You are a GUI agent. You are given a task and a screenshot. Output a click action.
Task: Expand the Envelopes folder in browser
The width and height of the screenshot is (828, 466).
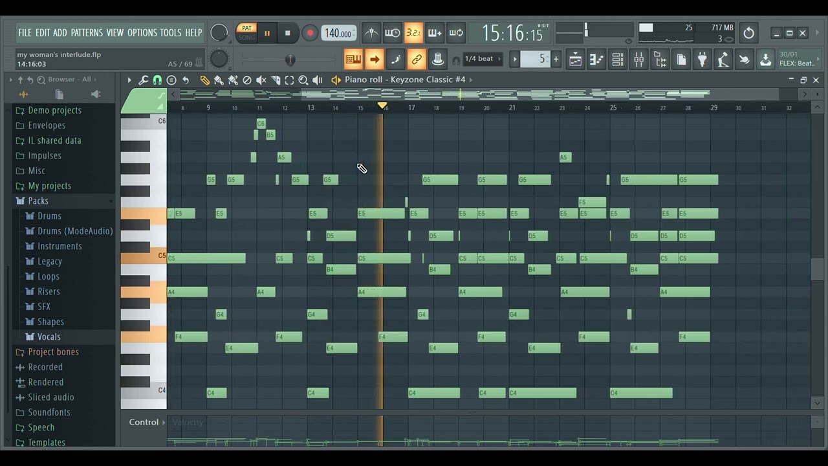click(47, 126)
